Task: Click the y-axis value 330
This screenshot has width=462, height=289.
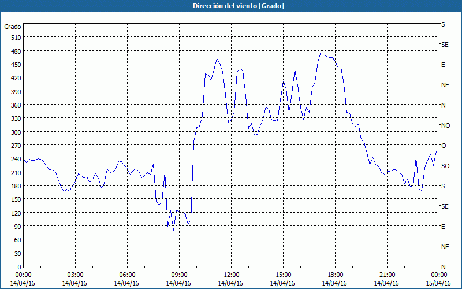Action: point(16,119)
